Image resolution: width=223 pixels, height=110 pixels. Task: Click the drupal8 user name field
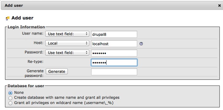(114, 34)
